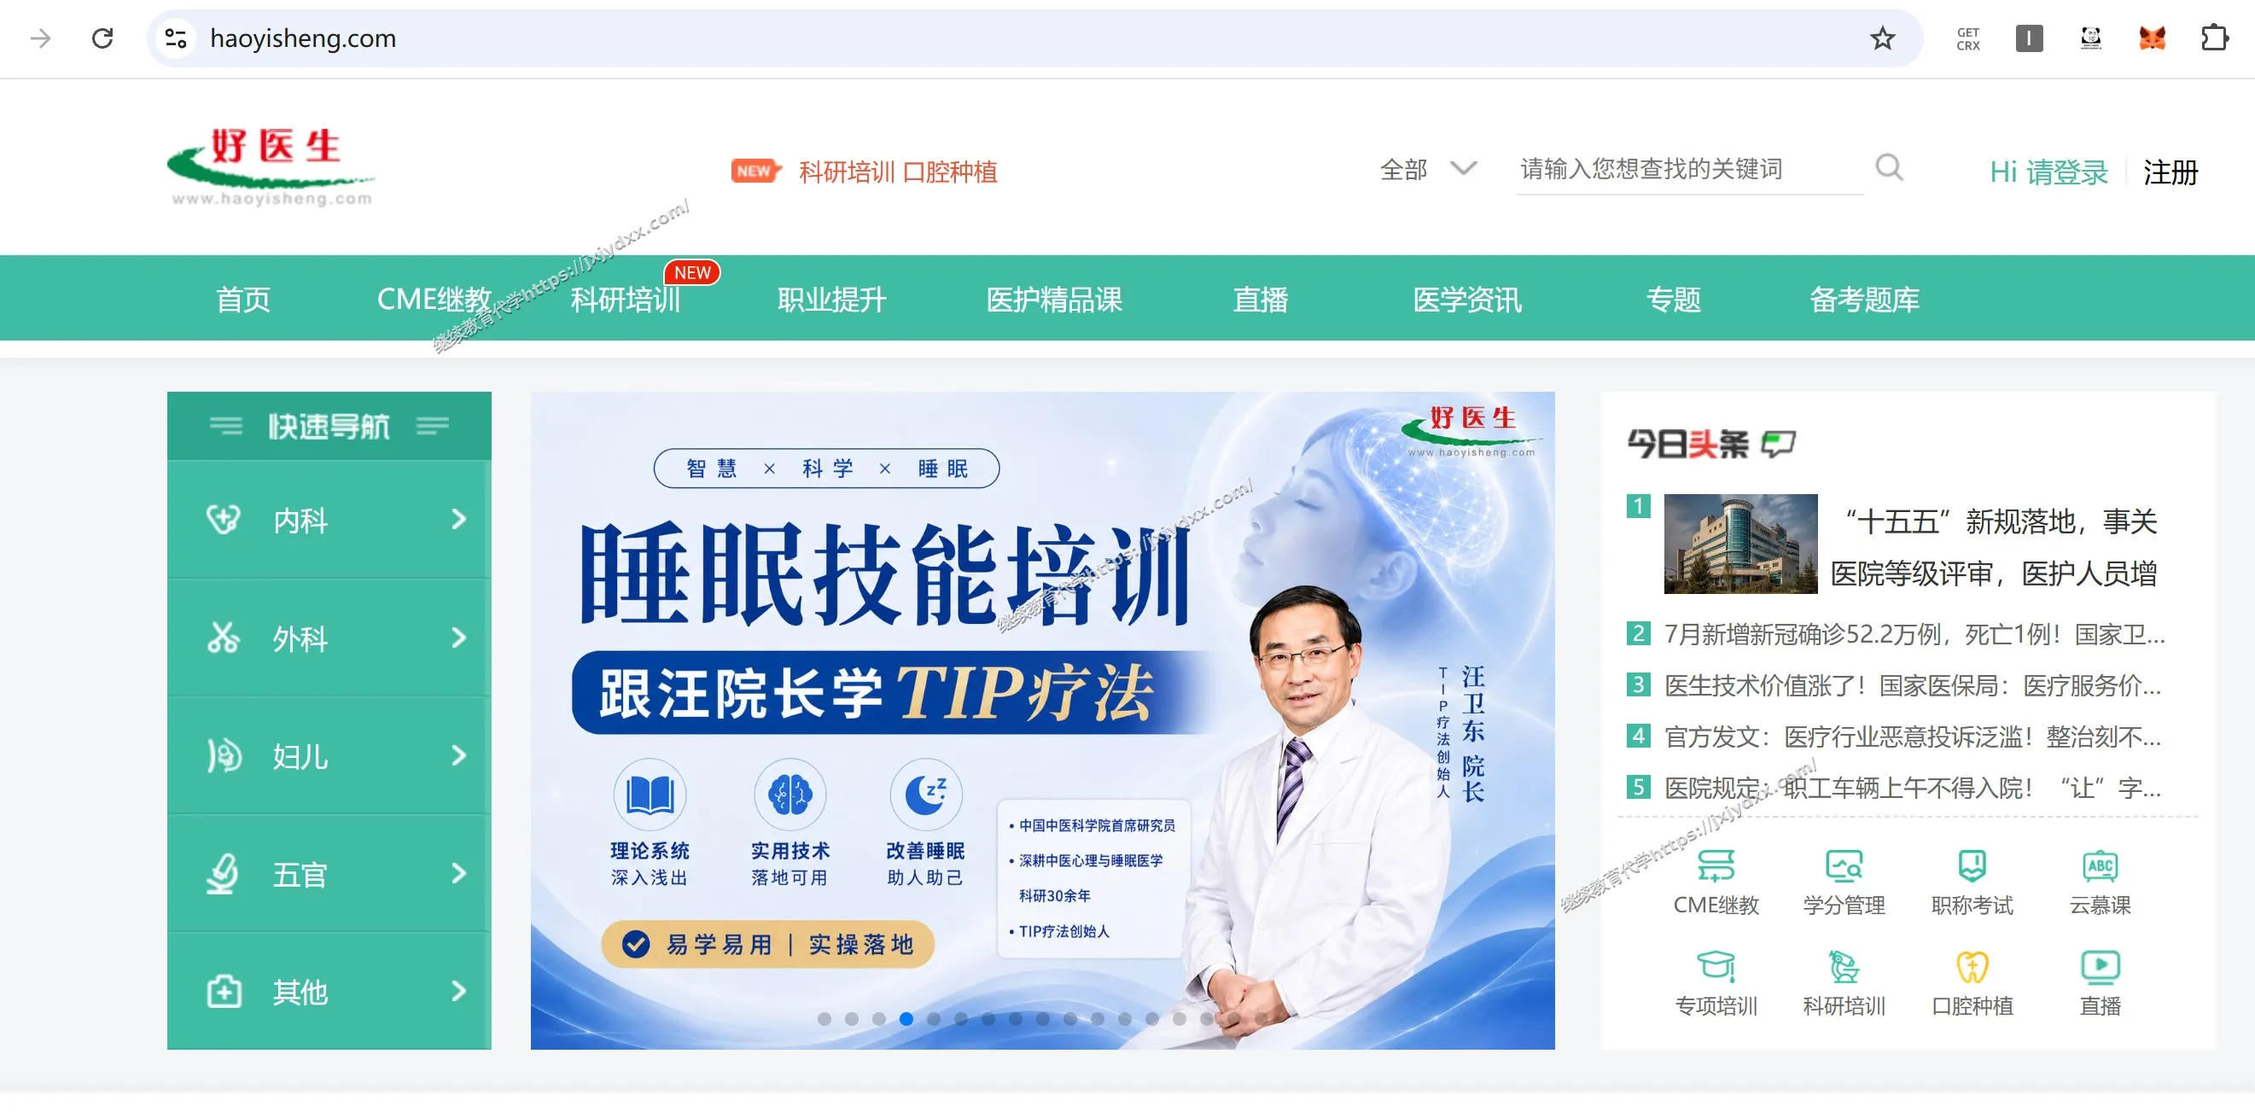Click the search magnifier icon
Image resolution: width=2255 pixels, height=1118 pixels.
1889,167
